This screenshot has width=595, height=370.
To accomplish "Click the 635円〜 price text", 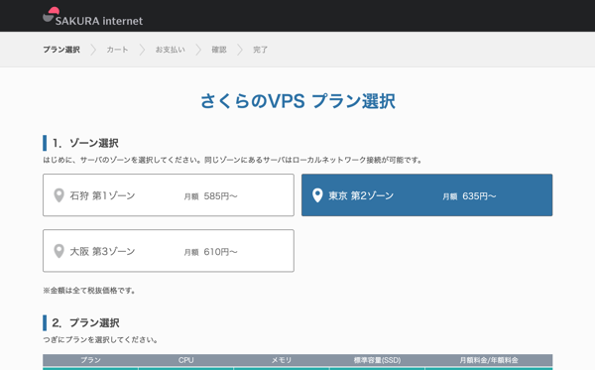I will 479,196.
